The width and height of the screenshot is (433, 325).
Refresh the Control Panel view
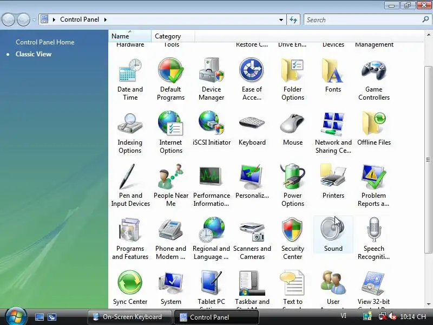(293, 19)
